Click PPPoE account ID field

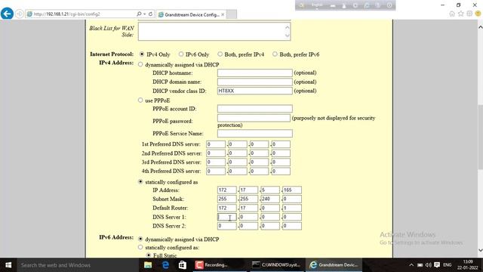255,109
